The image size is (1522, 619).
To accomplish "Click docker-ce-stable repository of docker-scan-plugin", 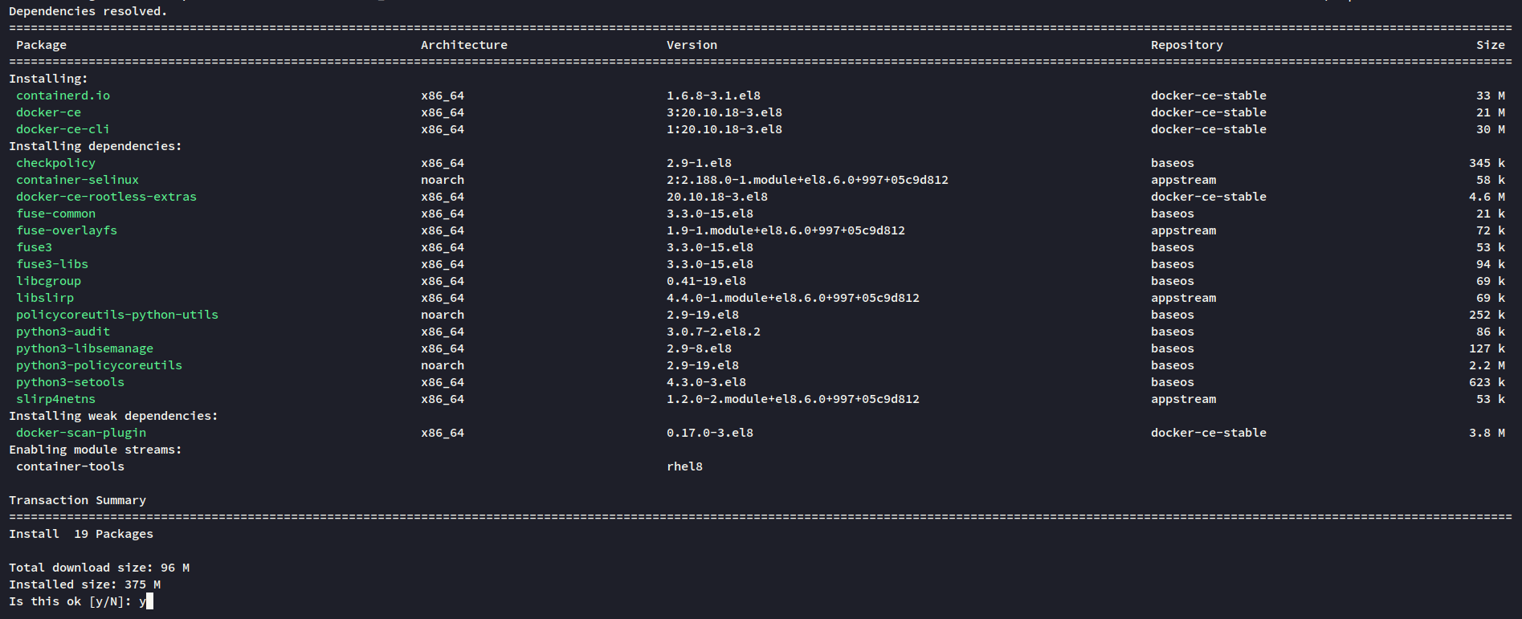I will [1209, 433].
